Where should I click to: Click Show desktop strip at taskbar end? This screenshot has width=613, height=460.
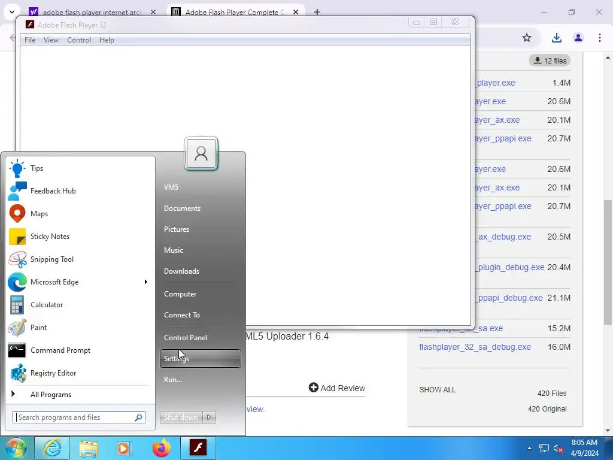coord(609,448)
